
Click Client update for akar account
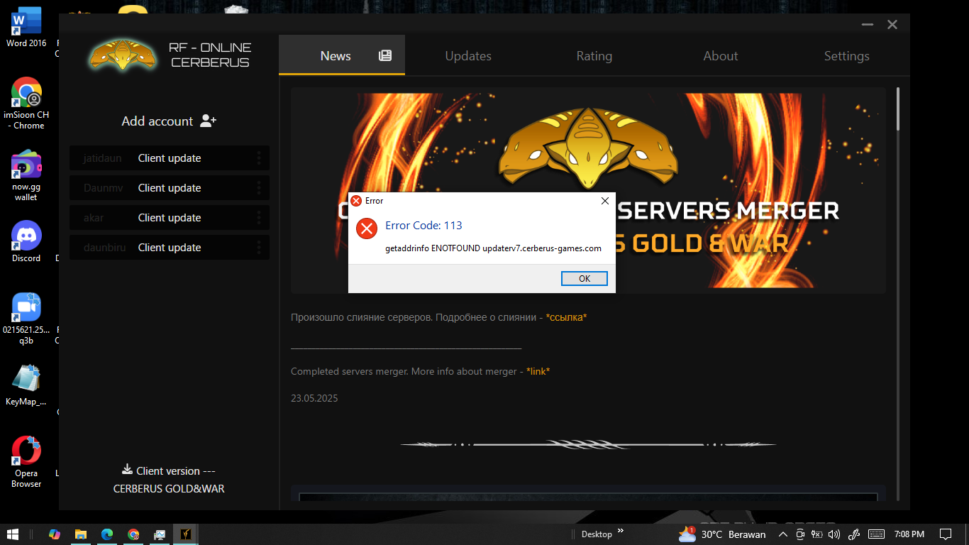(170, 218)
